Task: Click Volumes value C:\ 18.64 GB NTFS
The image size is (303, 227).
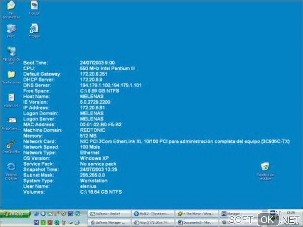Action: click(101, 192)
